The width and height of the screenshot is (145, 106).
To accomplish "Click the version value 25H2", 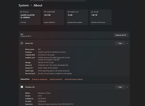I will [x=40, y=96].
